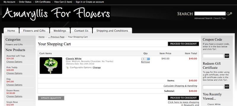
Task: Focus the Coupon Code input field
Action: point(213,56)
